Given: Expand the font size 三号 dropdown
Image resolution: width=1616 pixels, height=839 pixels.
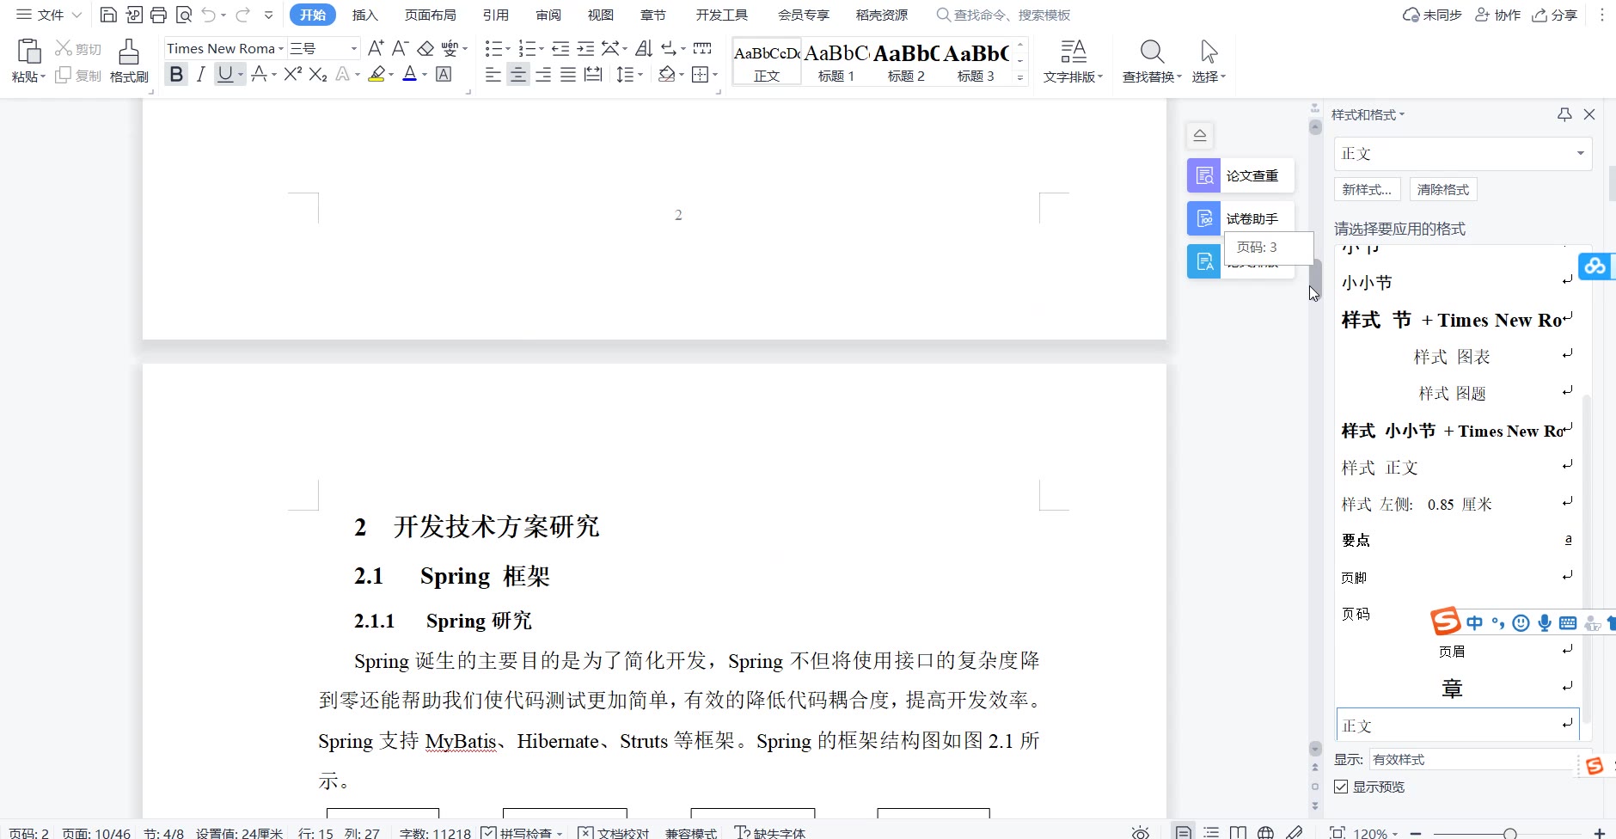Looking at the screenshot, I should 353,49.
